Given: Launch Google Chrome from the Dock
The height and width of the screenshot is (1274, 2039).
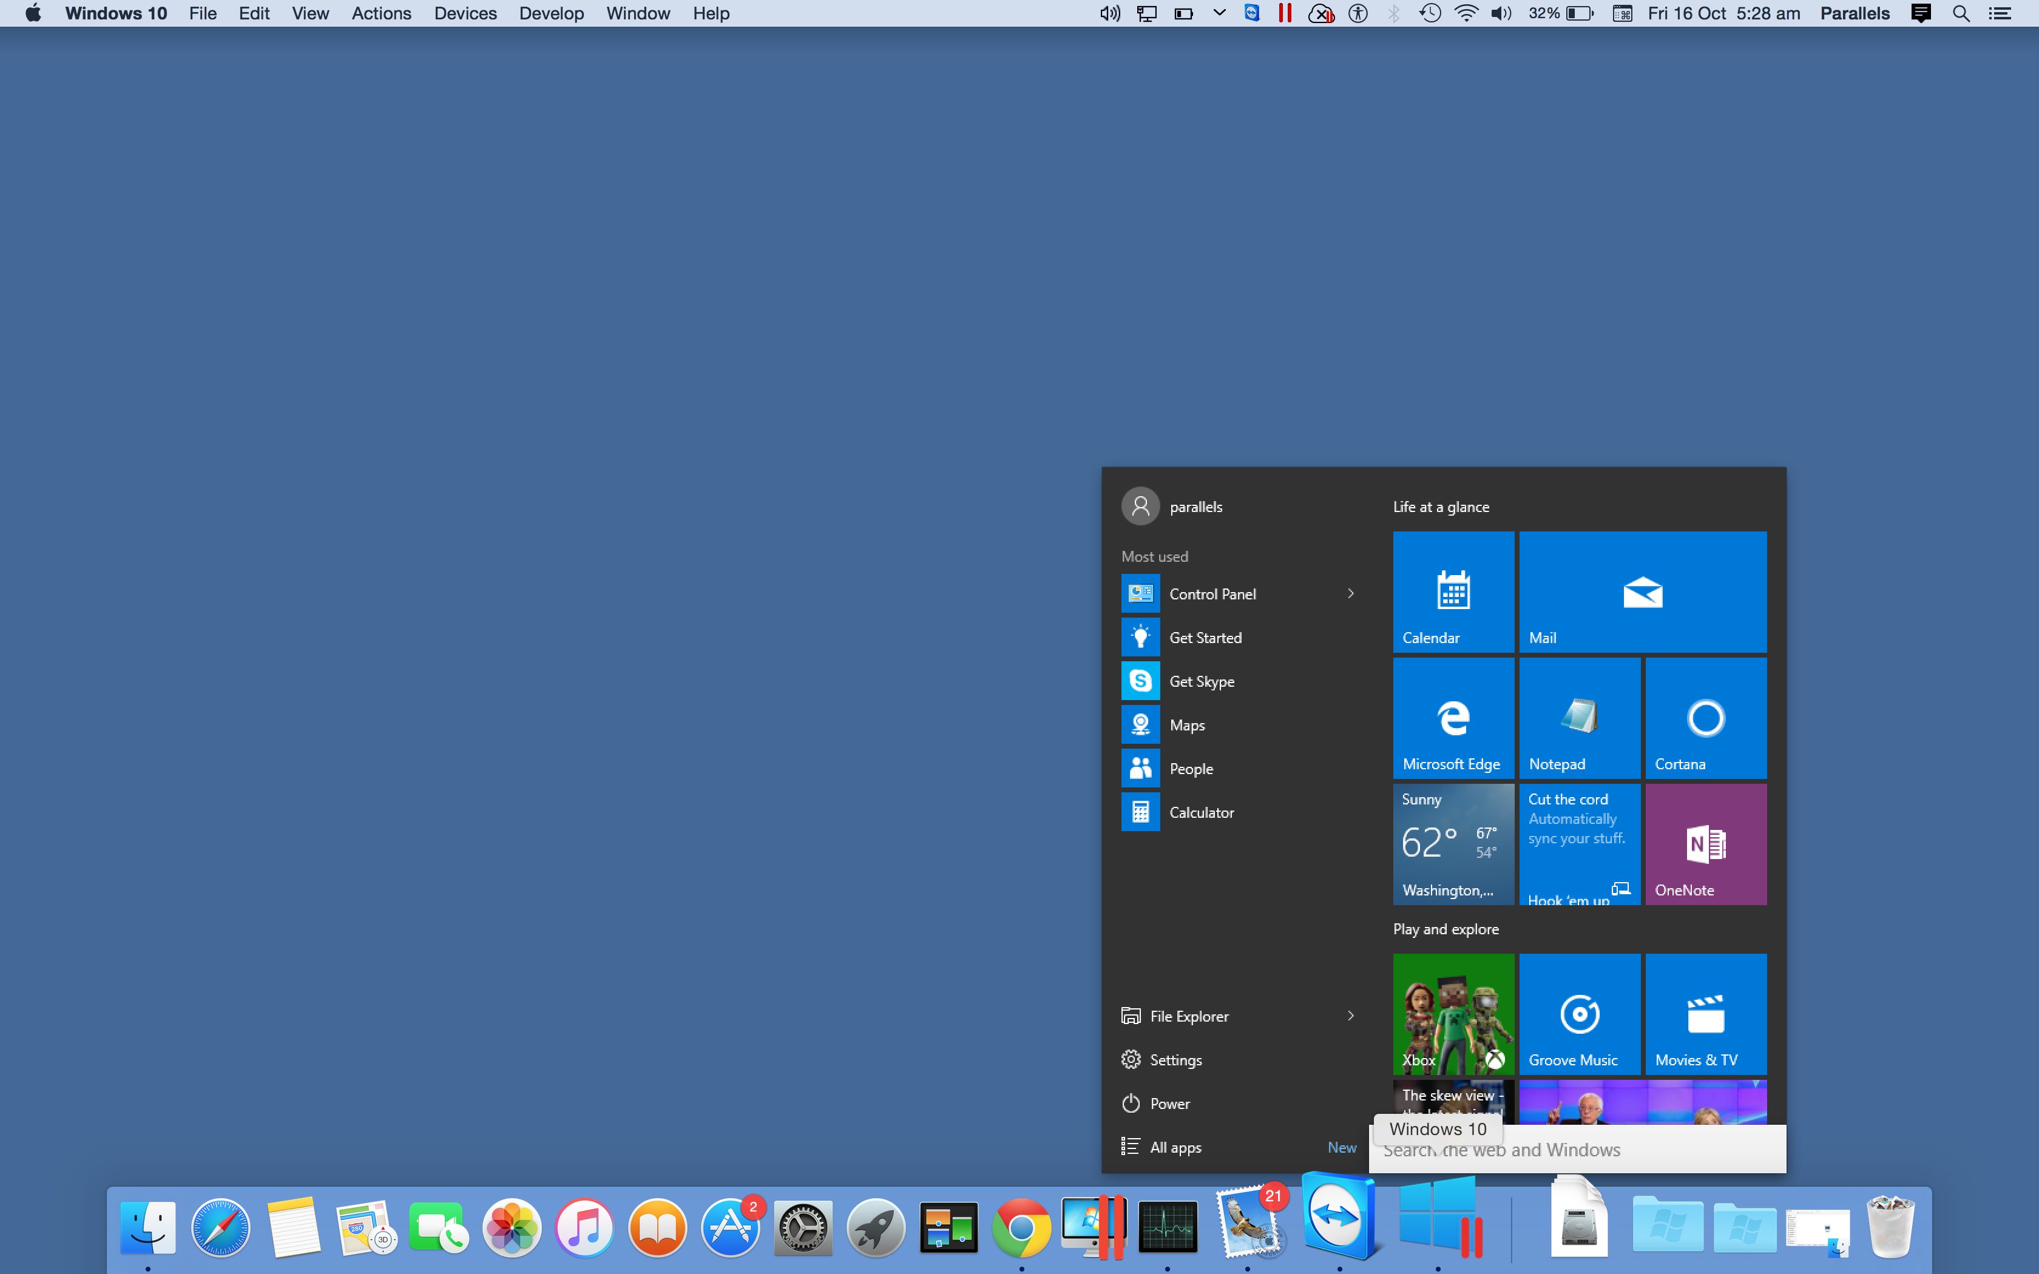Looking at the screenshot, I should 1021,1227.
